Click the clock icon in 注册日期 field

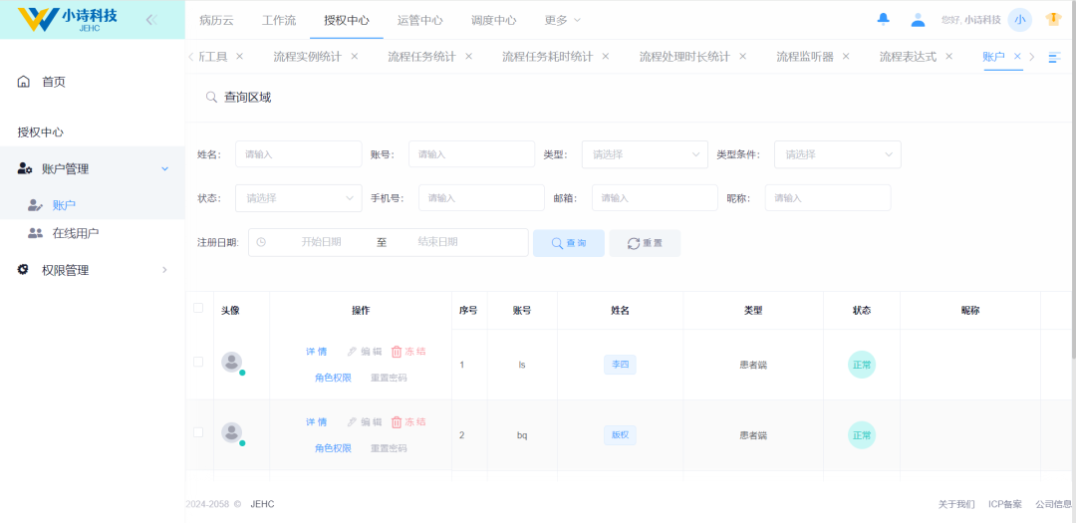(261, 242)
